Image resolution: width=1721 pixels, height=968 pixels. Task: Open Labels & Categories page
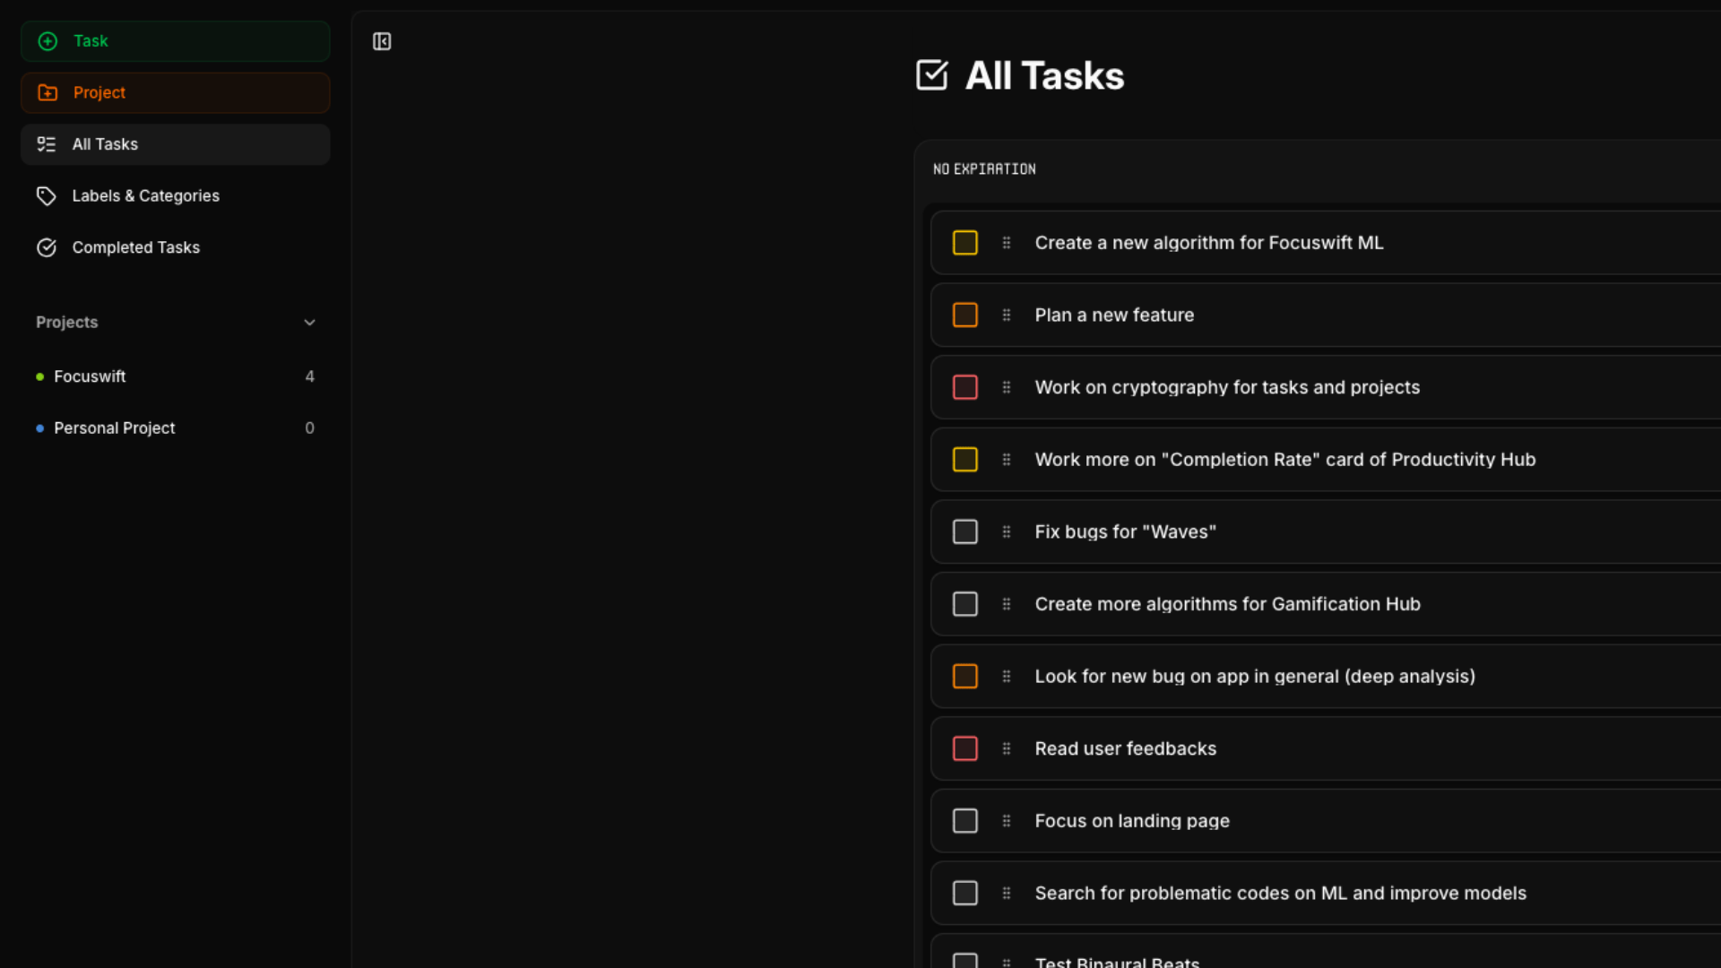146,196
